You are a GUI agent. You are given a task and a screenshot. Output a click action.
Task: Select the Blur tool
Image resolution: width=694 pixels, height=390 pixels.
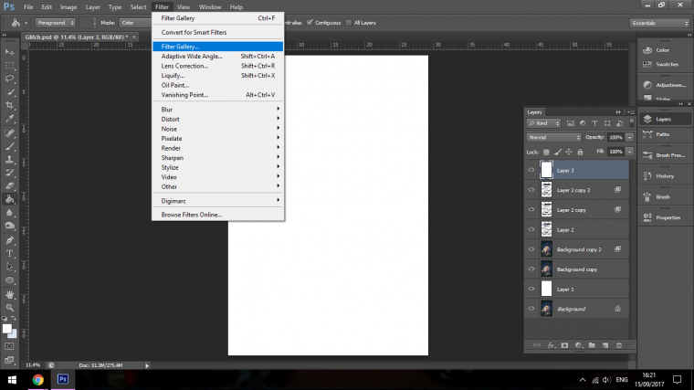pos(9,213)
